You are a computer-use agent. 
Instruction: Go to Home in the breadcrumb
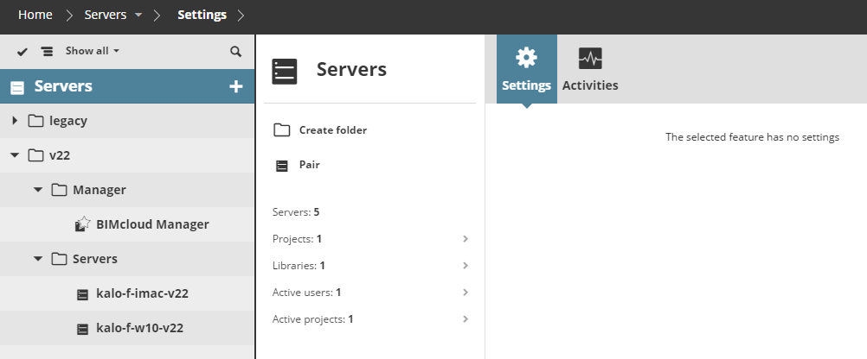35,15
